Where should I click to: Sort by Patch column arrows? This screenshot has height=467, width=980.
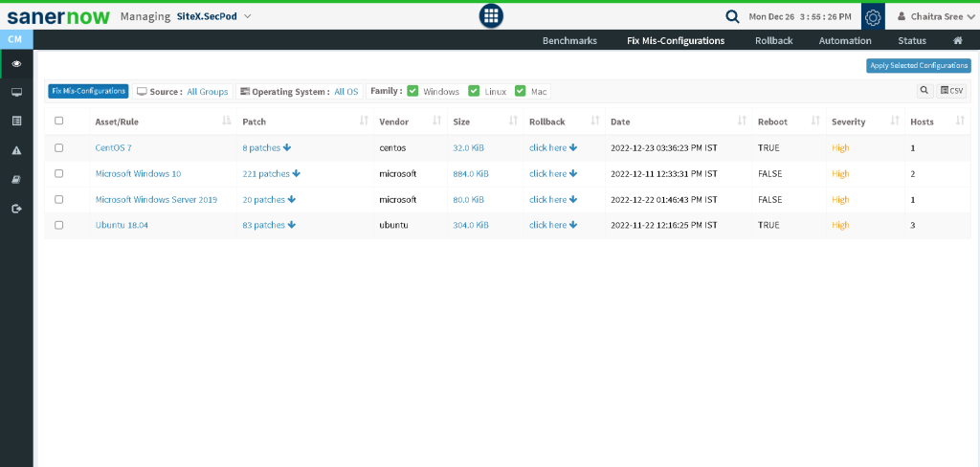tap(364, 122)
